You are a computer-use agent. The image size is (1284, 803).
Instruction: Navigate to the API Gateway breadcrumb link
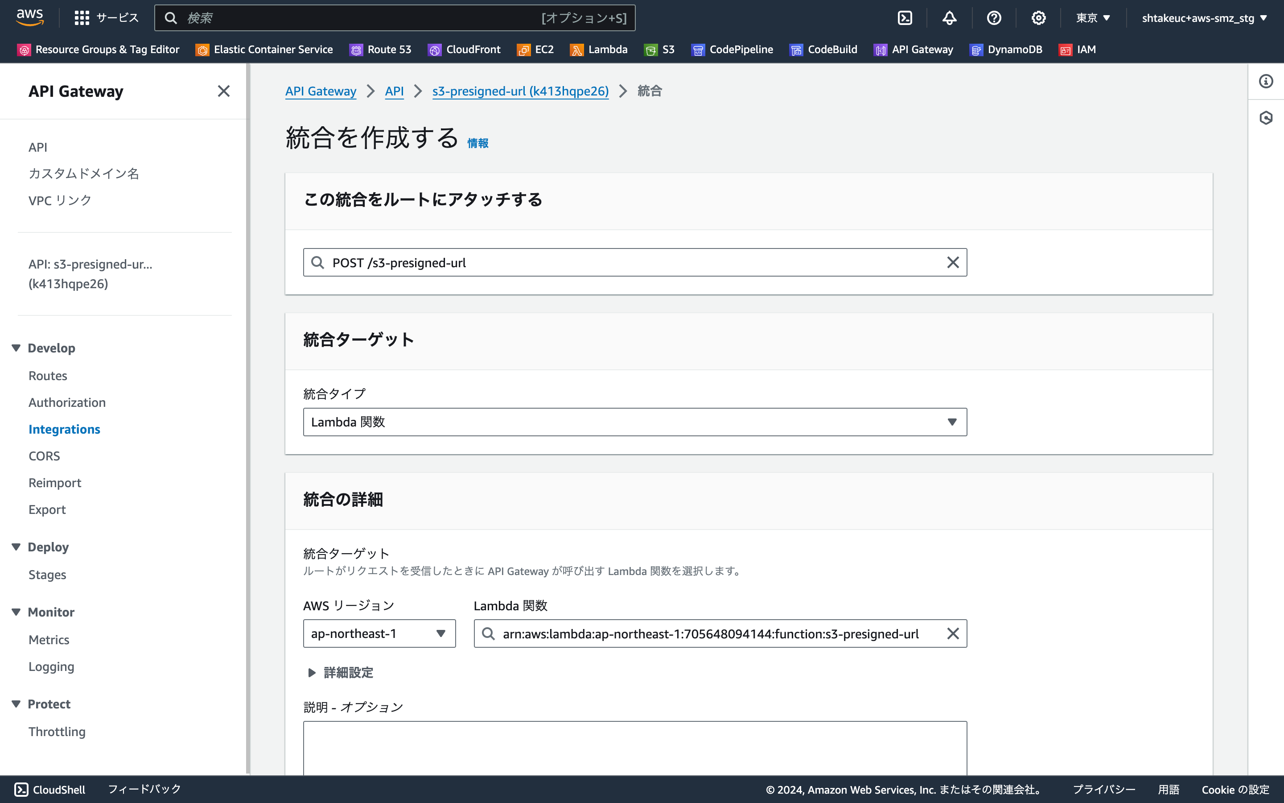point(321,91)
